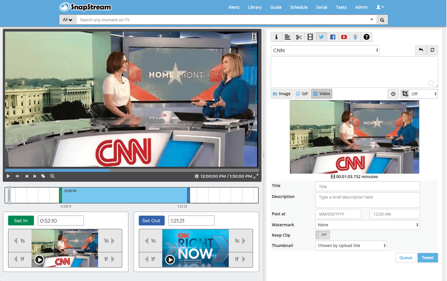Play the Set Out preview thumbnail

point(170,260)
